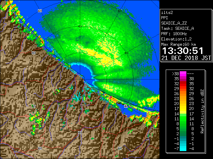Click the '60' range ring label at upper left

[x=40, y=11]
